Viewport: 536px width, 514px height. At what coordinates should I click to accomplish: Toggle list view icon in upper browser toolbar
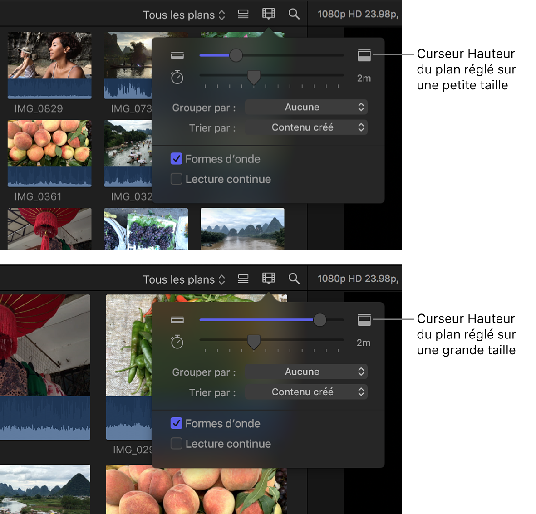point(243,15)
